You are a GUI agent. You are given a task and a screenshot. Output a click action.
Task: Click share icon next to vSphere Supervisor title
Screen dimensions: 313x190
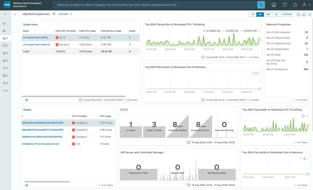[x=54, y=14]
